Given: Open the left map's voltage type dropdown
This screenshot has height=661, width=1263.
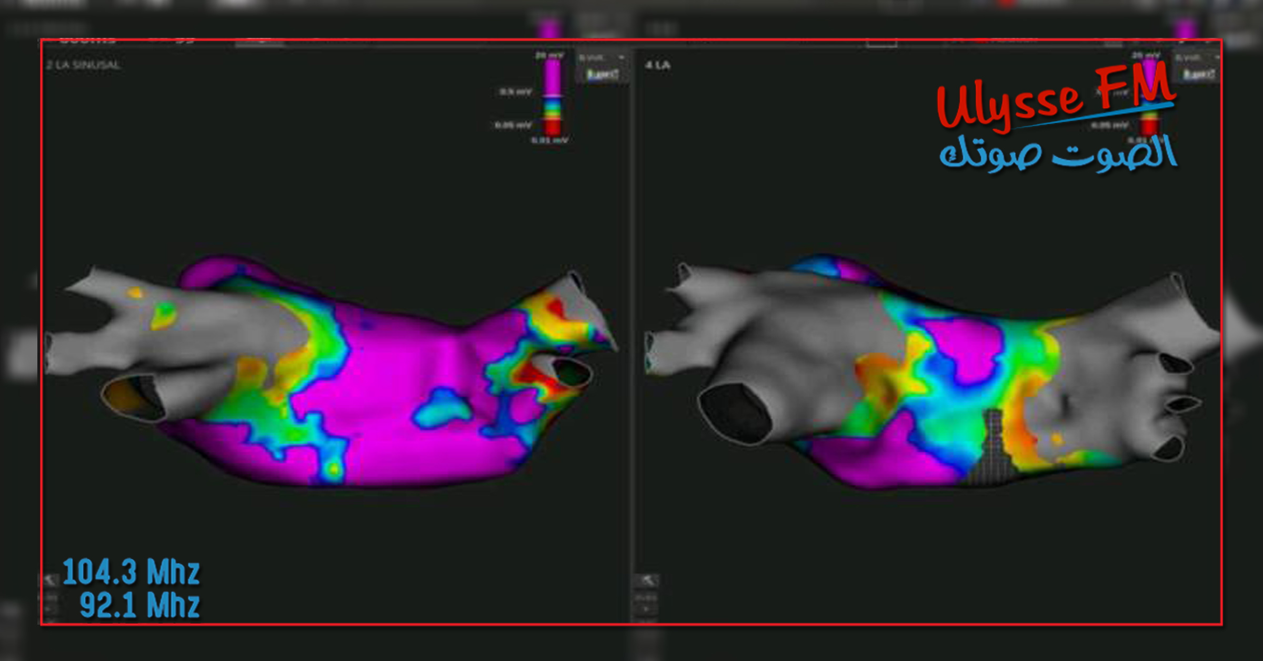Looking at the screenshot, I should point(597,57).
